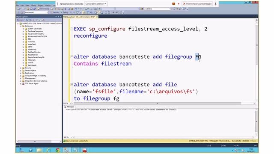Open Server Manager from taskbar
This screenshot has height=154, width=274.
click(21, 150)
